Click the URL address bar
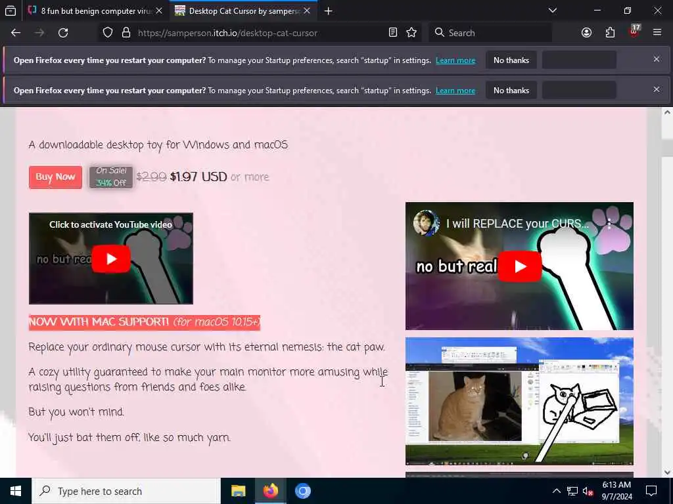This screenshot has width=673, height=504. pos(260,33)
